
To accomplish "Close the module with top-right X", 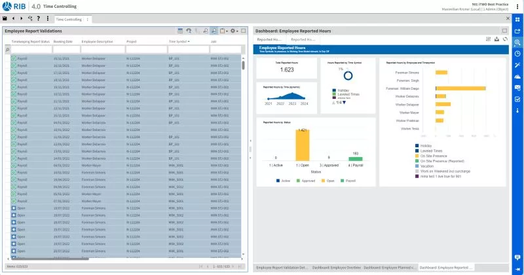I will (508, 18).
